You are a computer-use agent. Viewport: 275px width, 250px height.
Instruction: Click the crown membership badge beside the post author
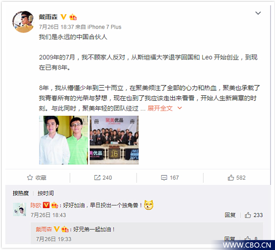click(73, 17)
